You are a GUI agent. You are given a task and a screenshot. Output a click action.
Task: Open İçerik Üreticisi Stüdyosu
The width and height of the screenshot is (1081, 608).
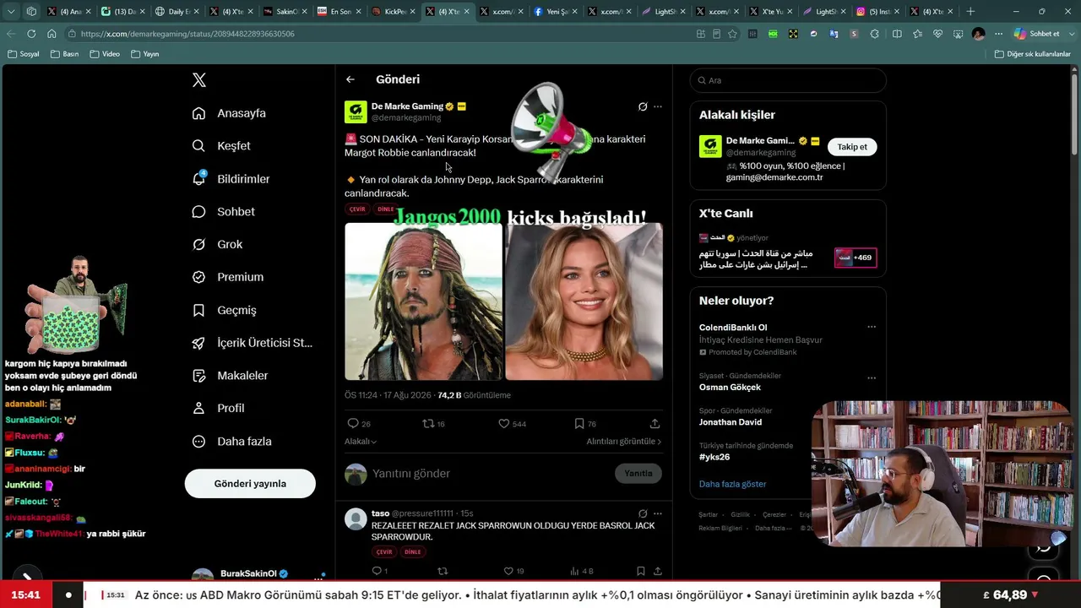point(253,343)
